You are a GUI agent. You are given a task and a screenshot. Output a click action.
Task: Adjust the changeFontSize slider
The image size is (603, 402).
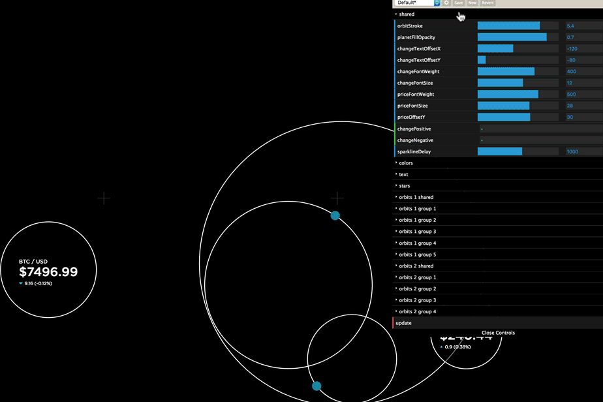point(518,83)
